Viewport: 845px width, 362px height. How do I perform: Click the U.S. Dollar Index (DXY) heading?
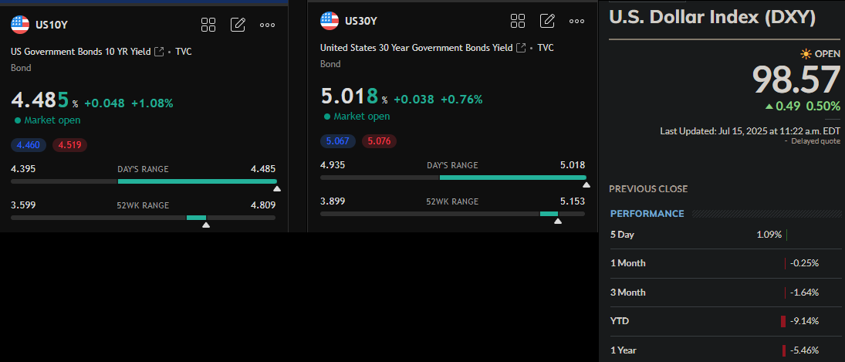click(712, 17)
